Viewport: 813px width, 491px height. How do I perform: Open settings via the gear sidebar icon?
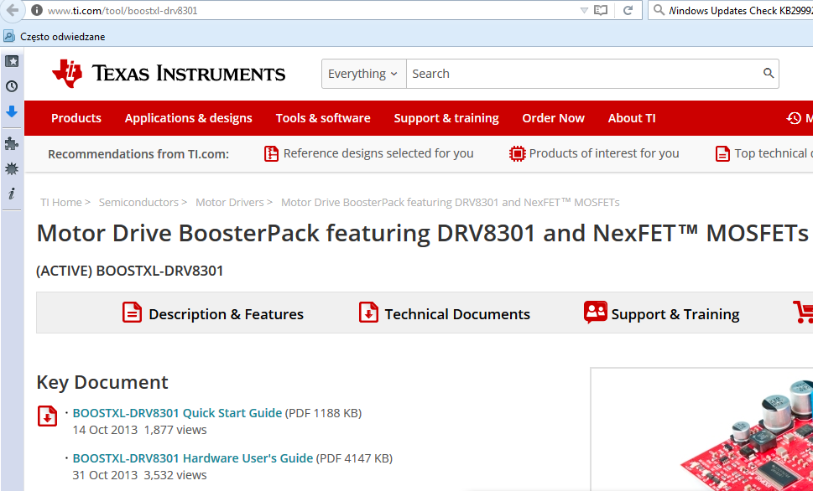(12, 168)
